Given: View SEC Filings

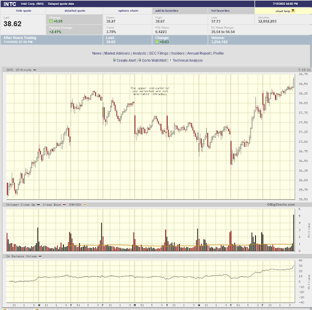Looking at the screenshot, I should (158, 53).
